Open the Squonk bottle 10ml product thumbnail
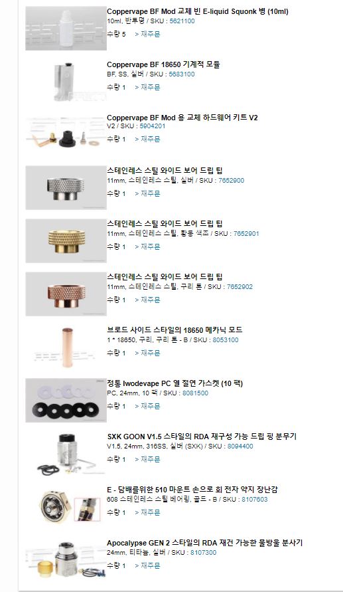The height and width of the screenshot is (592, 343). tap(66, 29)
